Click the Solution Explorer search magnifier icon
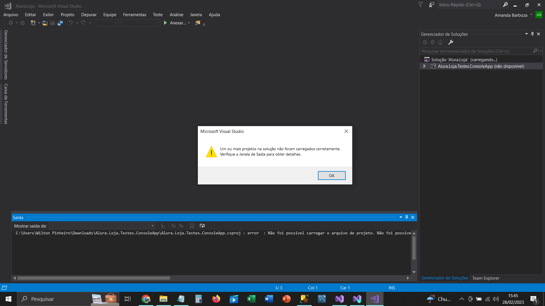 (x=535, y=51)
